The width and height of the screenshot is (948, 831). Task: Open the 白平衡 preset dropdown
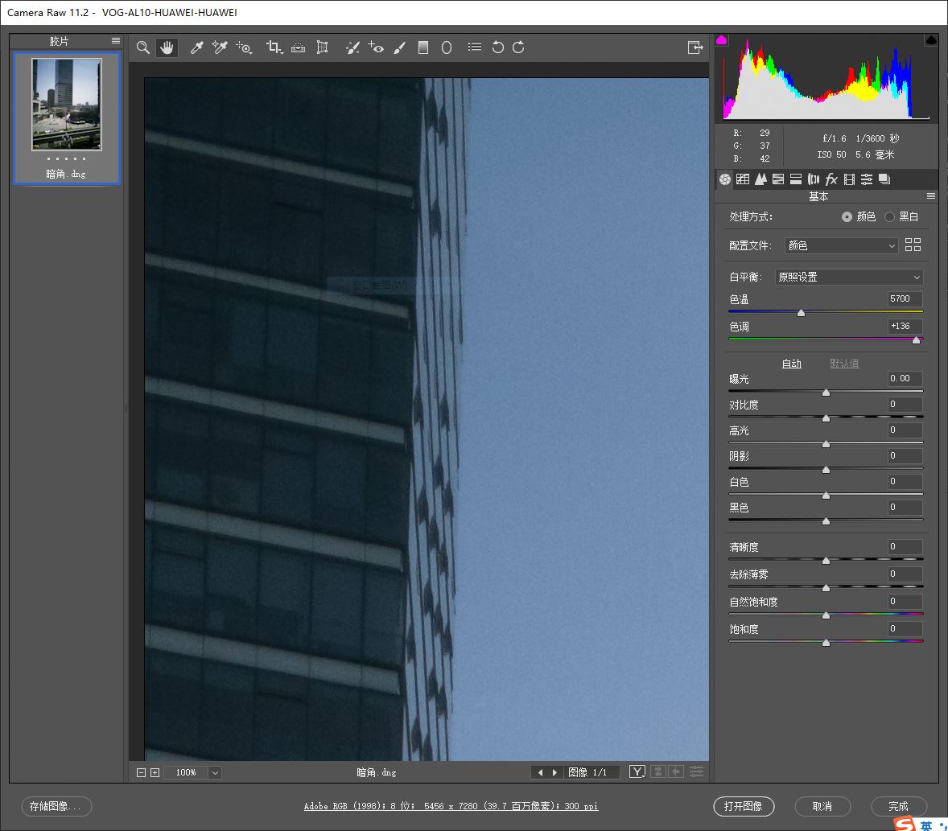(x=849, y=277)
